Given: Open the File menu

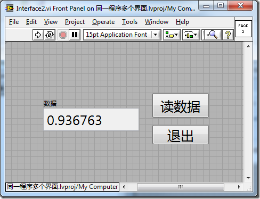Looking at the screenshot, I should click(14, 22).
